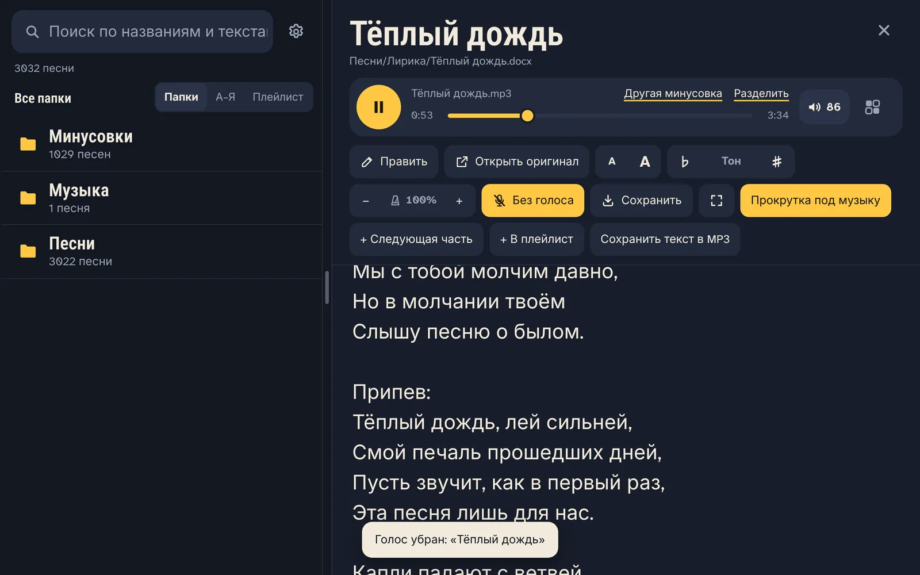Click lyric line Тёплый дождь, лей сильней,
This screenshot has height=575, width=920.
(492, 423)
